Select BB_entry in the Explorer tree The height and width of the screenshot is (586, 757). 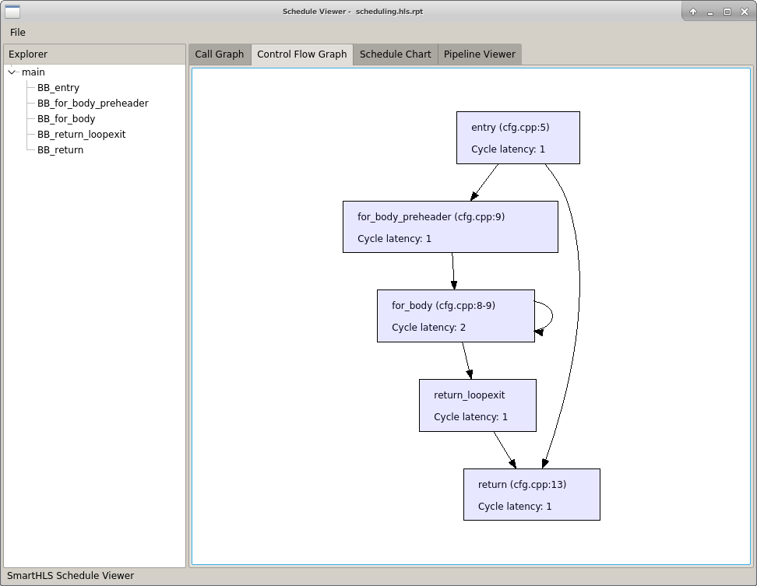[58, 87]
